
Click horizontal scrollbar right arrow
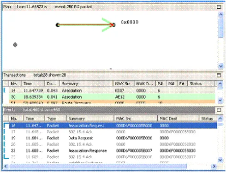click(214, 166)
